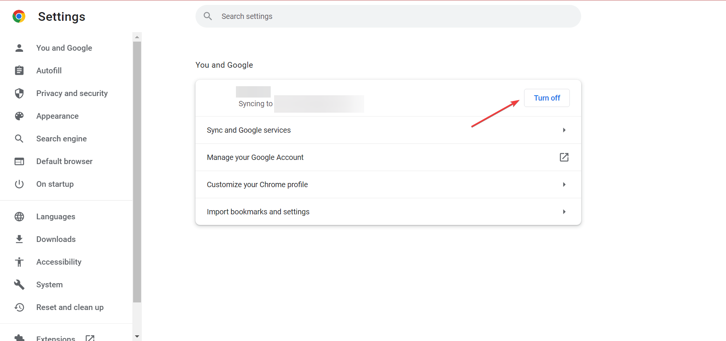The image size is (726, 341).
Task: Click the power icon beside On startup
Action: point(19,184)
